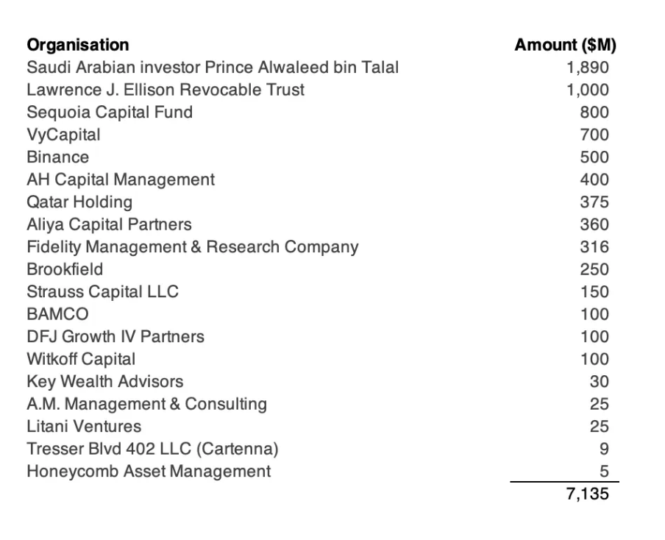
Task: Click the Witkoff Capital label
Action: (81, 359)
